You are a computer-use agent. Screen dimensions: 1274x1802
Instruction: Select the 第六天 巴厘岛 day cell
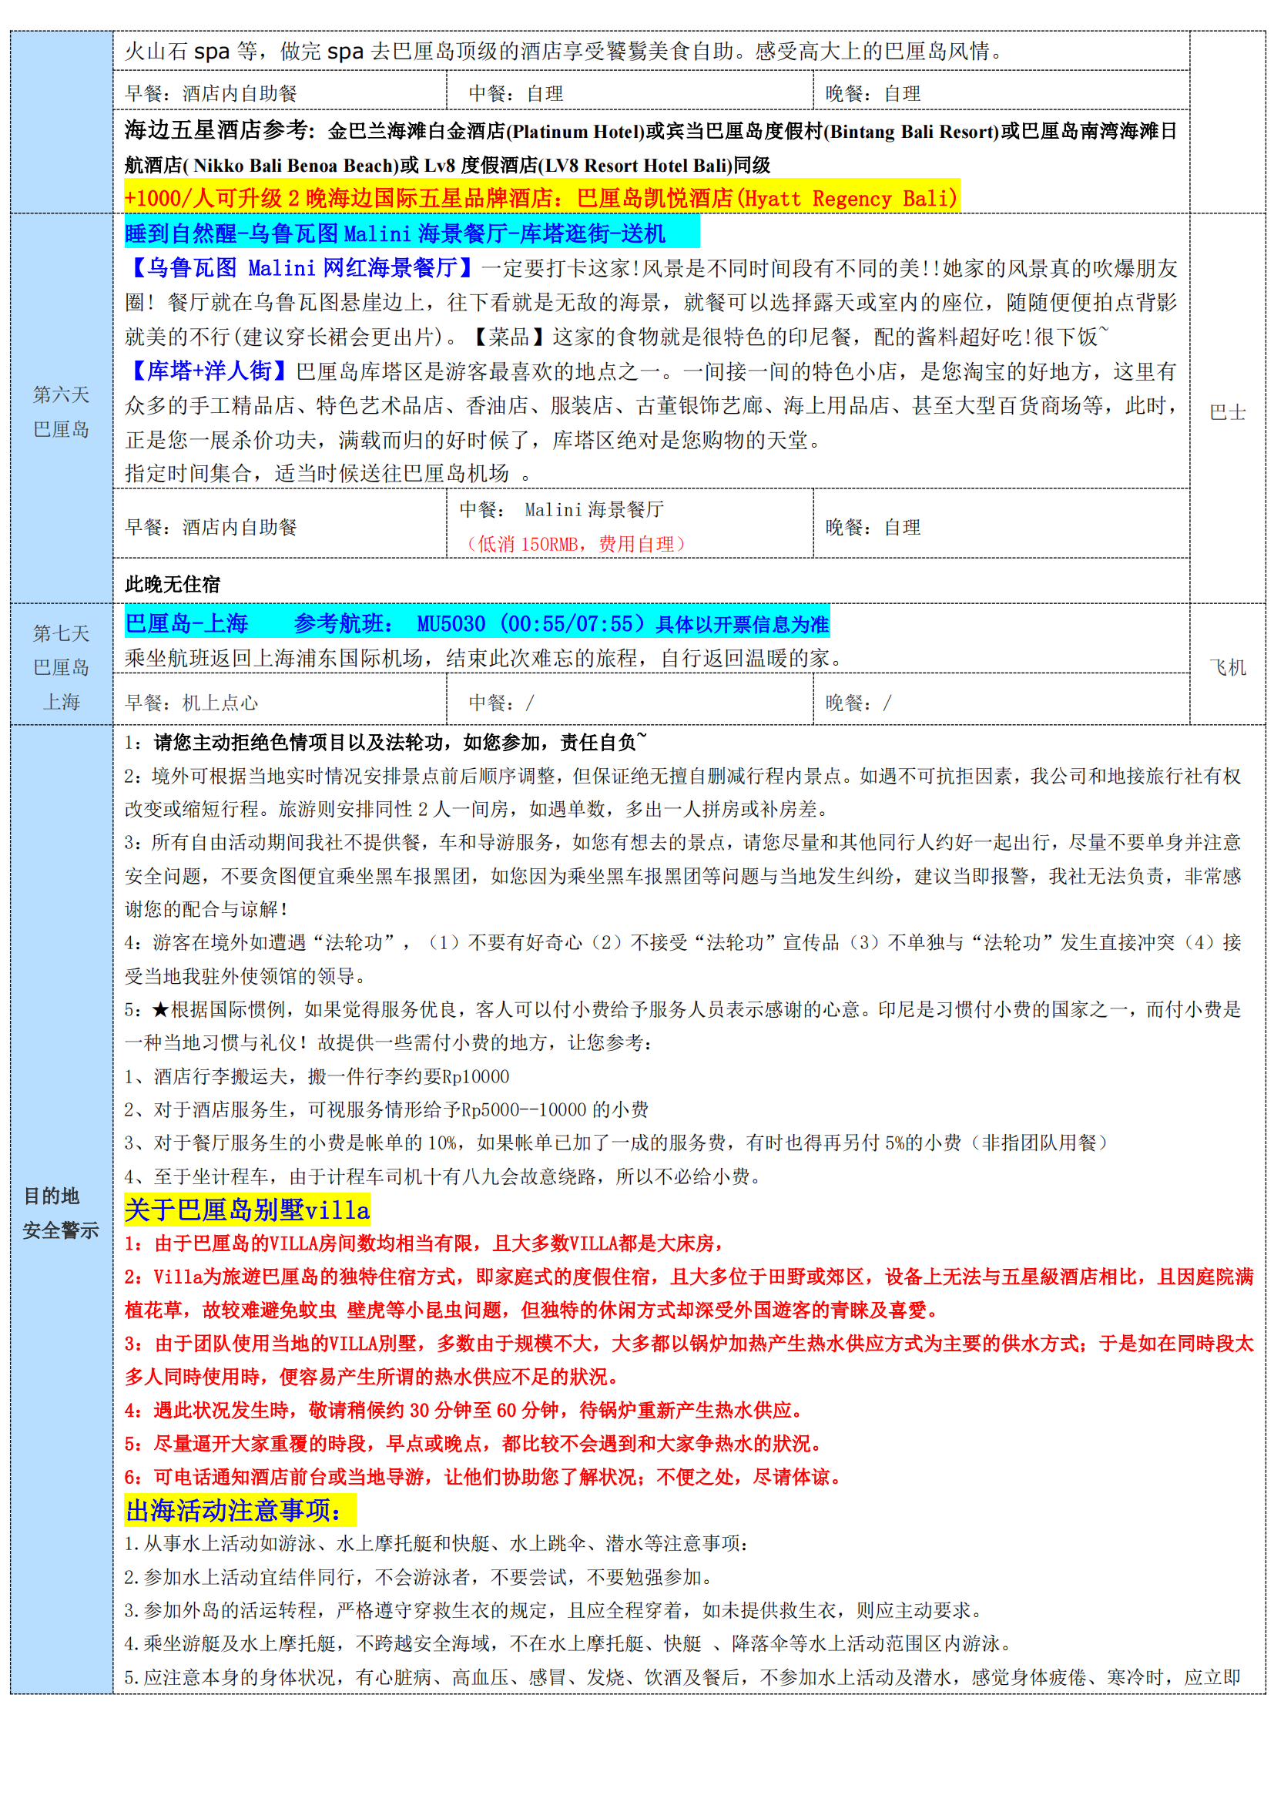[x=61, y=411]
